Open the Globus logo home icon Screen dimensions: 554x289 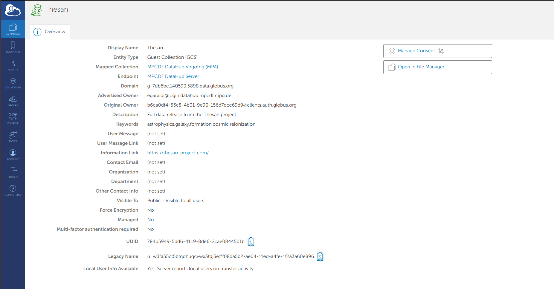[x=13, y=10]
